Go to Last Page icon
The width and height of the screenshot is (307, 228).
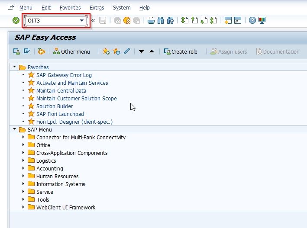click(x=213, y=20)
